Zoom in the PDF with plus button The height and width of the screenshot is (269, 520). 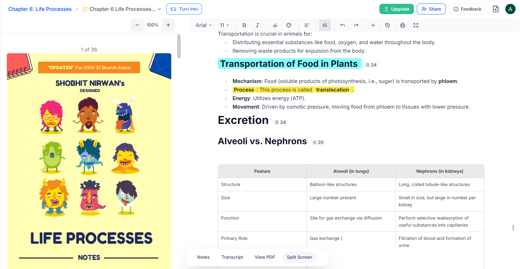click(x=168, y=25)
